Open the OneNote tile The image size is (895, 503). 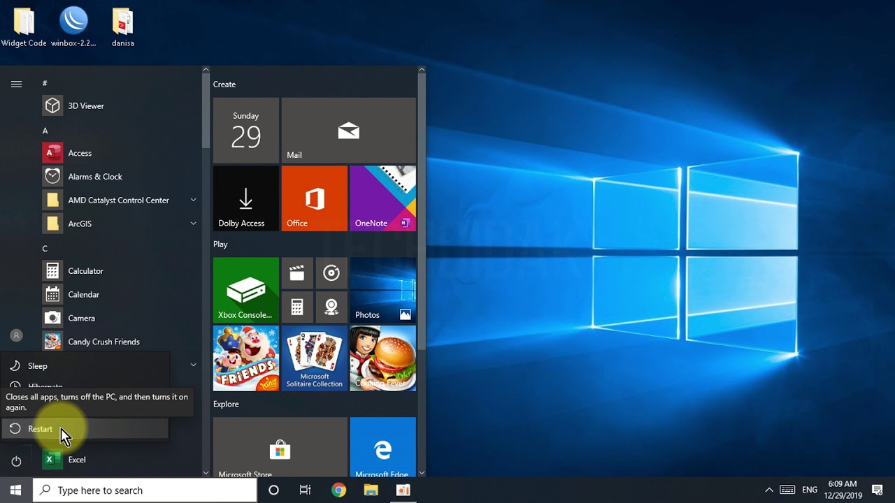pos(382,198)
